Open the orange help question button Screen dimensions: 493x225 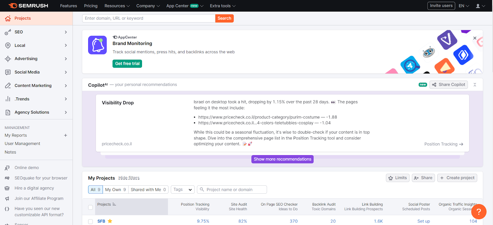[479, 212]
